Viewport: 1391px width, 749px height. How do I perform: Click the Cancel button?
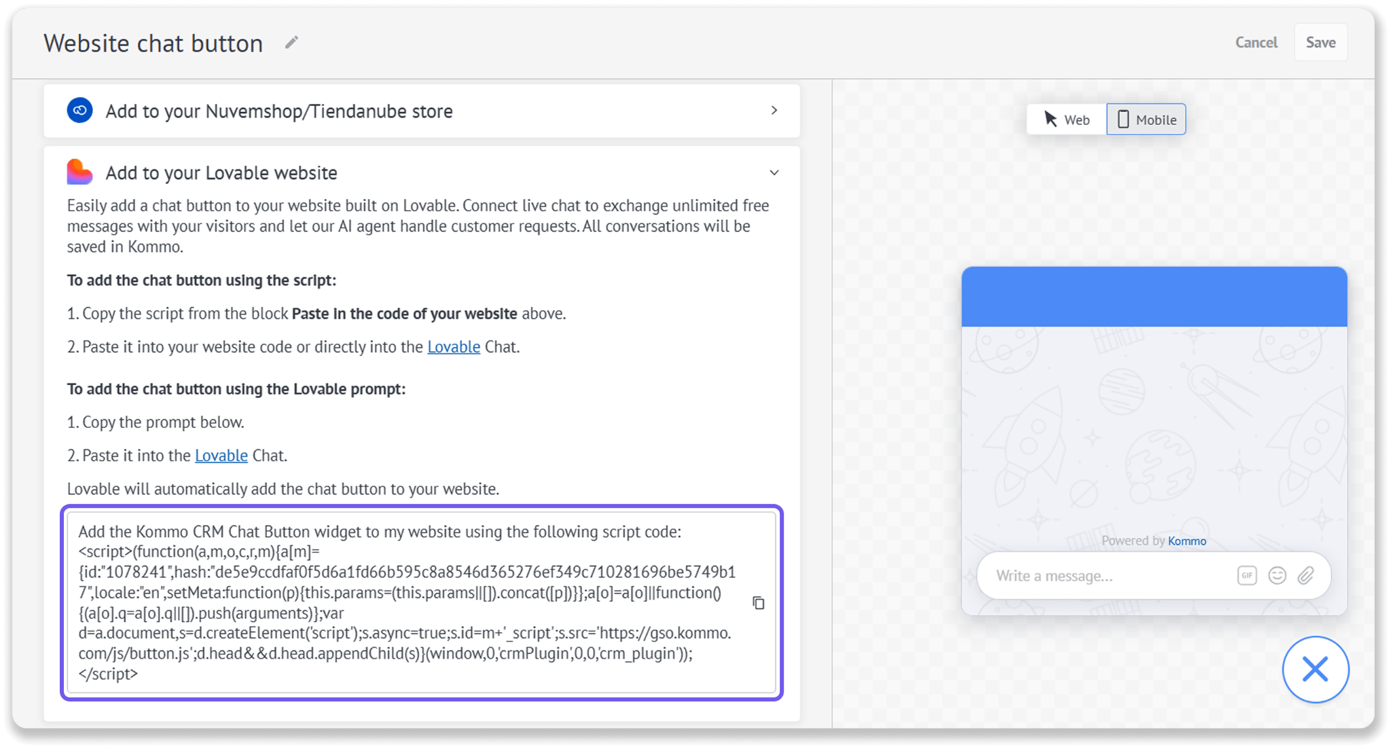(x=1256, y=42)
